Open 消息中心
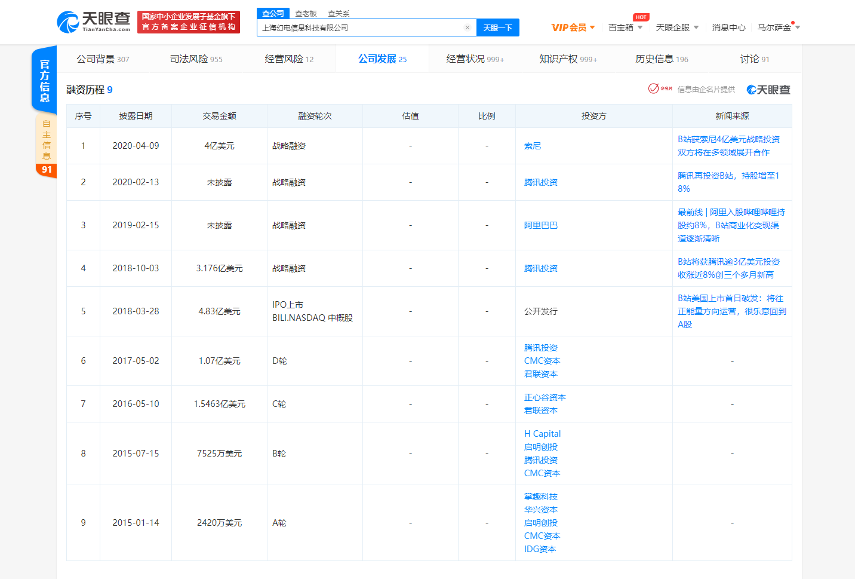This screenshot has height=579, width=855. (x=728, y=27)
